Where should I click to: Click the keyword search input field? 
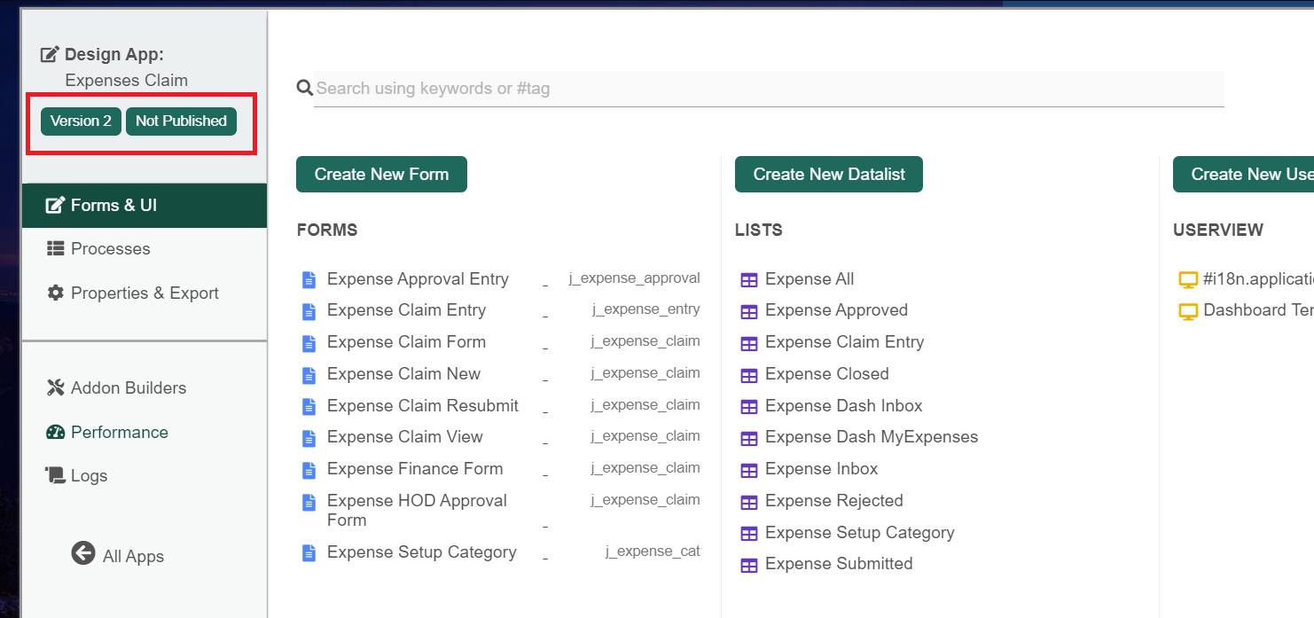(x=768, y=89)
